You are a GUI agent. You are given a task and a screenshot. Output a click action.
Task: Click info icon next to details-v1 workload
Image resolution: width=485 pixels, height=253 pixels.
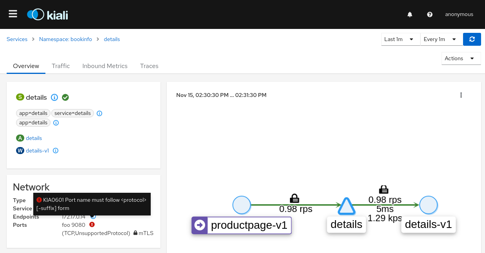(x=56, y=151)
